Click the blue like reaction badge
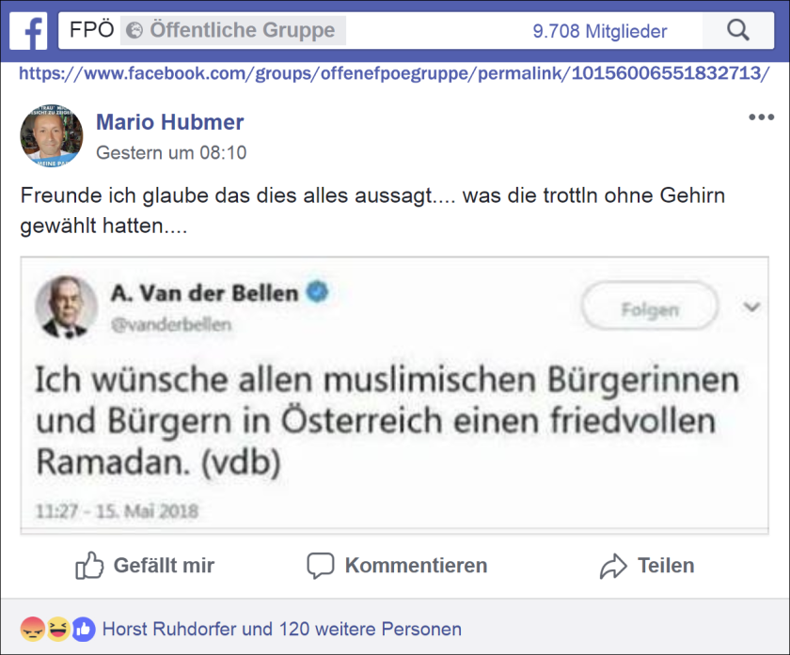The height and width of the screenshot is (655, 790). 84,630
